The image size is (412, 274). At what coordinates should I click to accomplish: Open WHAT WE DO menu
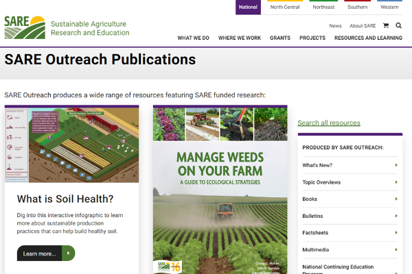(194, 38)
